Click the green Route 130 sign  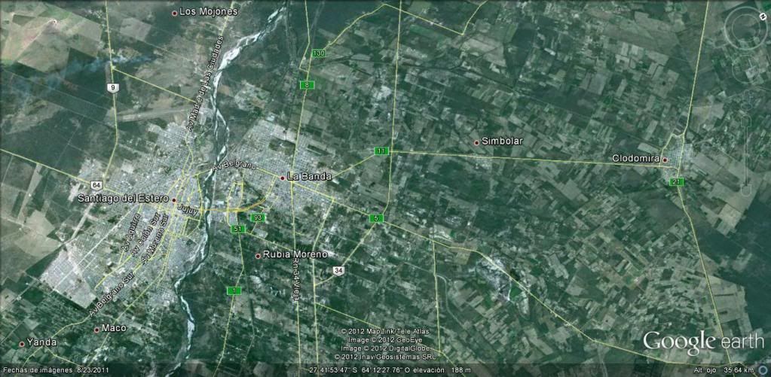click(x=320, y=54)
